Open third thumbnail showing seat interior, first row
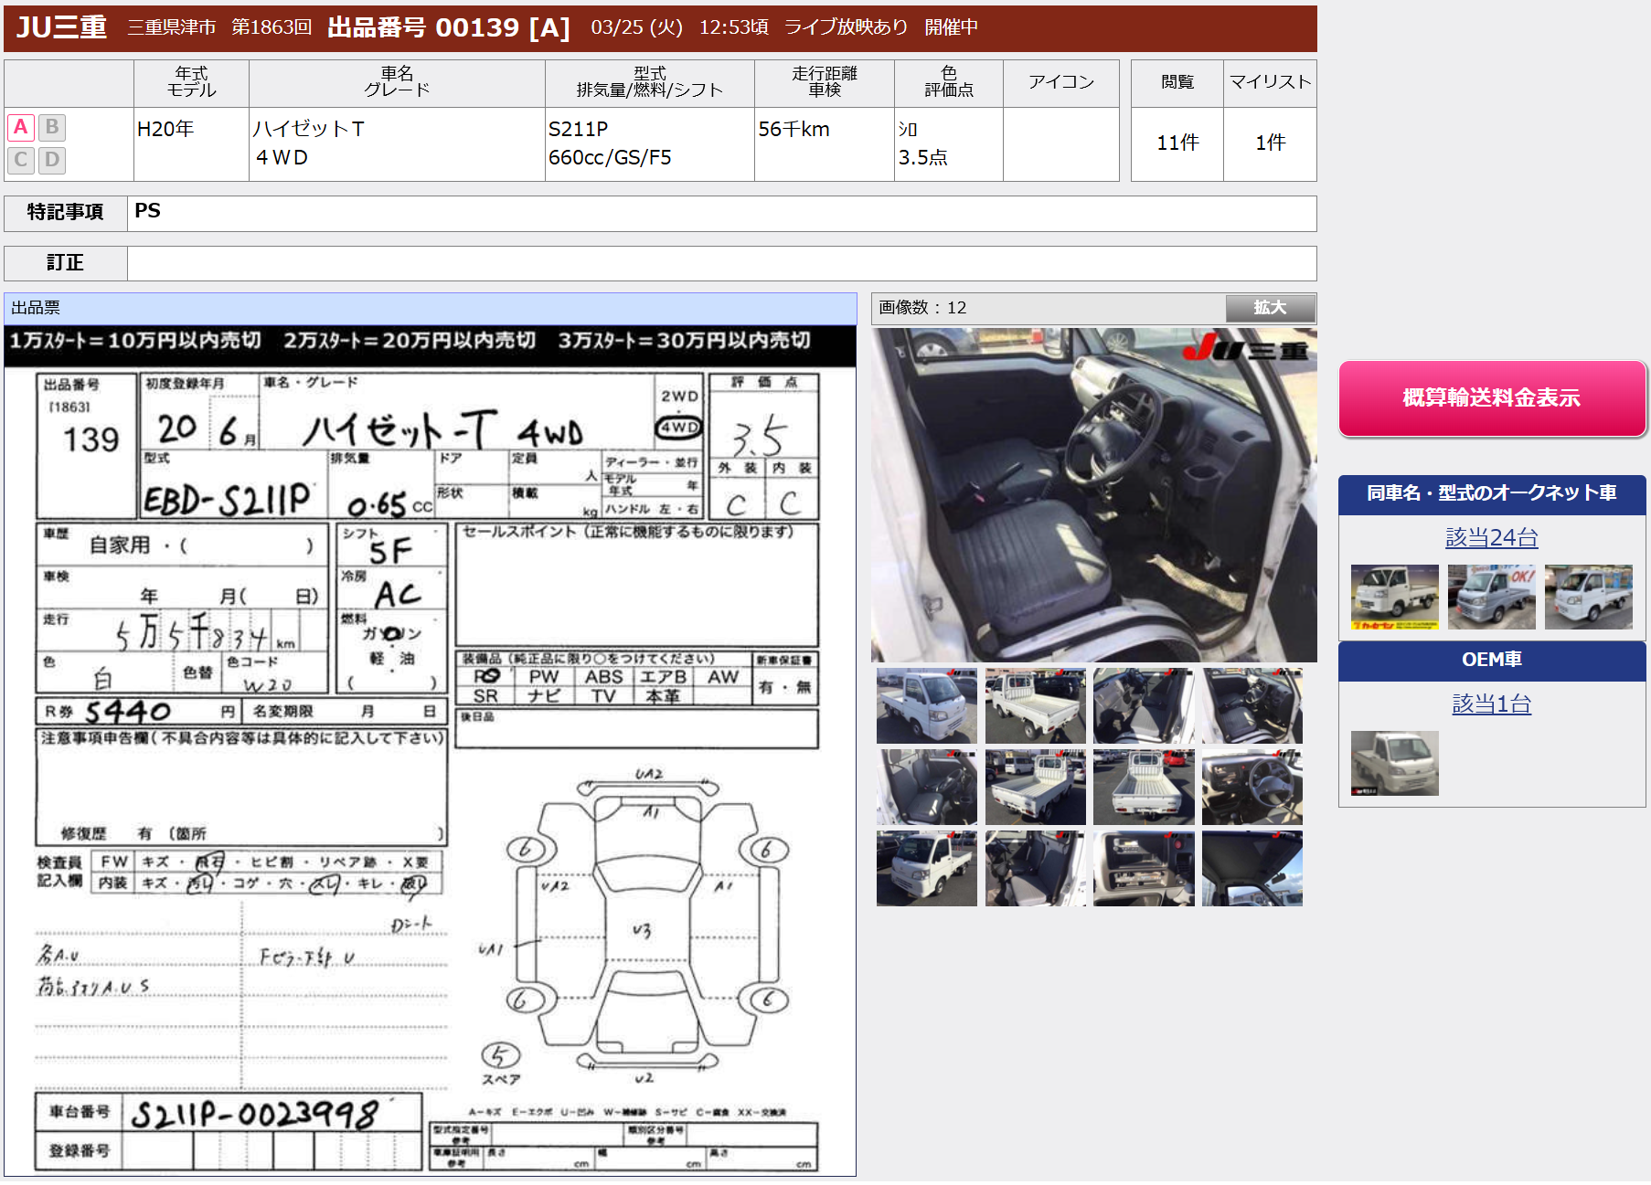 (1144, 705)
